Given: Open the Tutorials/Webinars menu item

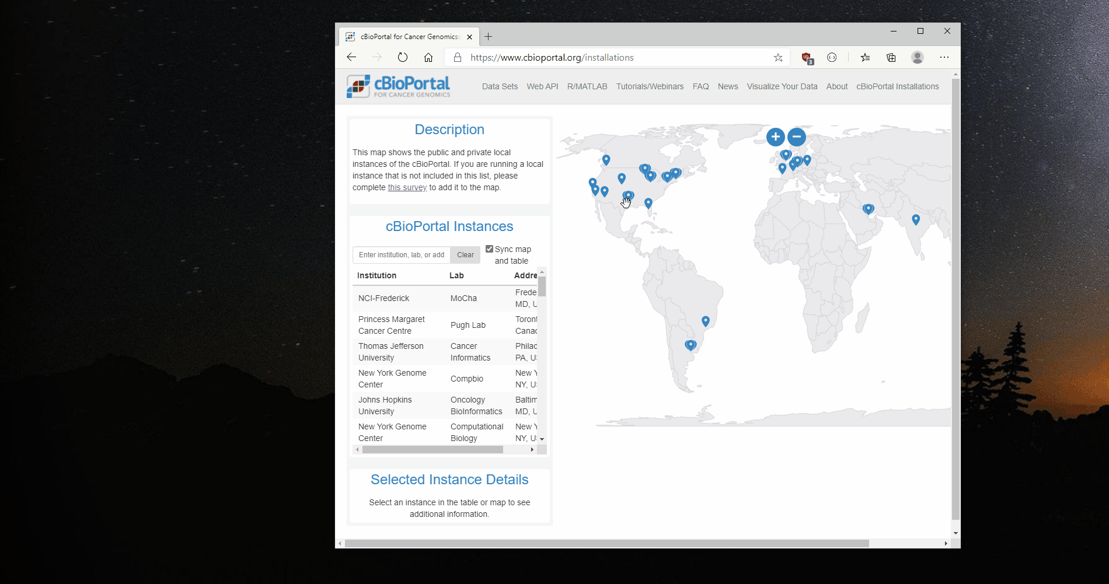Looking at the screenshot, I should (x=650, y=86).
